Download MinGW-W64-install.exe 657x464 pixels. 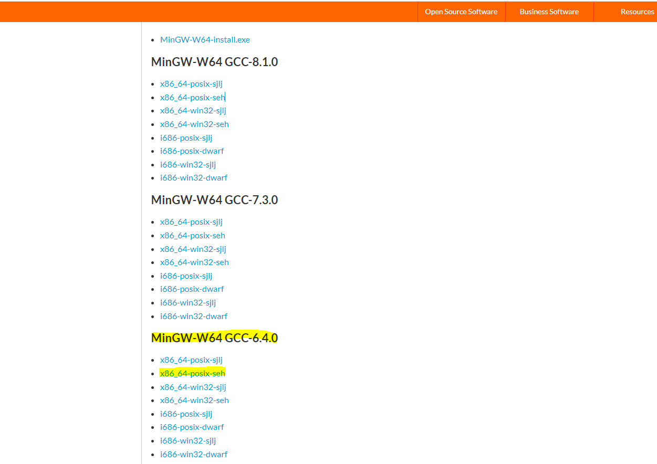point(205,40)
